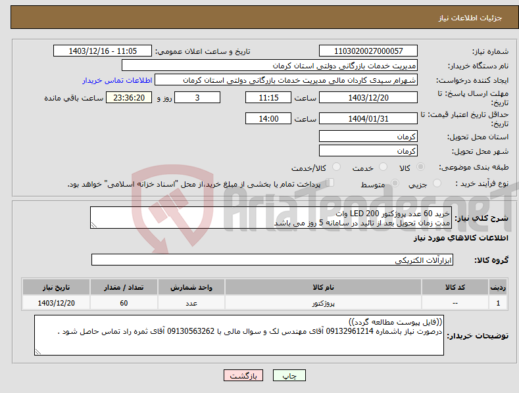Viewport: 519px width, 393px height.
Task: Select the متوسط purchase type radio
Action: [x=395, y=183]
